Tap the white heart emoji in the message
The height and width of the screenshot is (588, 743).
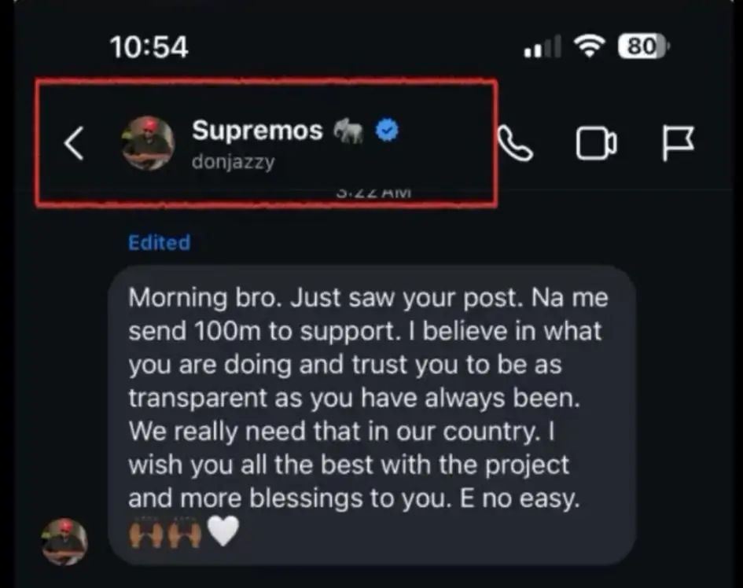[x=223, y=534]
